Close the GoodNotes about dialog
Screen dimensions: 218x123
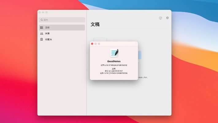(92, 44)
